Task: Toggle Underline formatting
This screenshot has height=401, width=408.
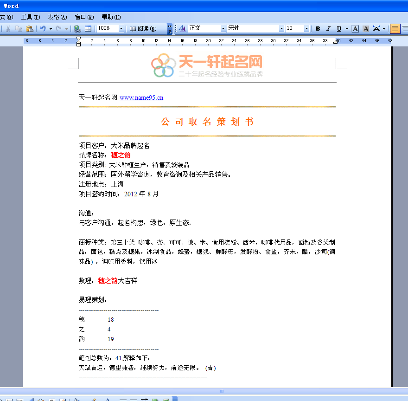Action: [x=339, y=29]
